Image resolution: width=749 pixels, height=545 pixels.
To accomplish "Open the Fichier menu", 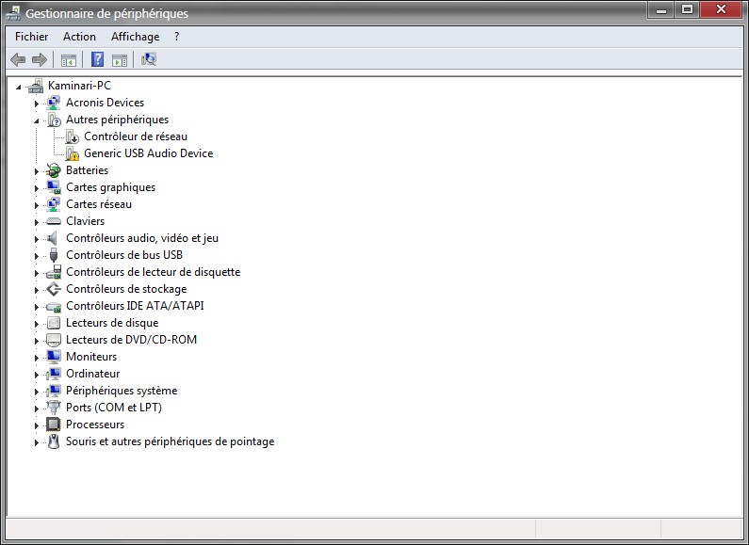I will click(31, 37).
